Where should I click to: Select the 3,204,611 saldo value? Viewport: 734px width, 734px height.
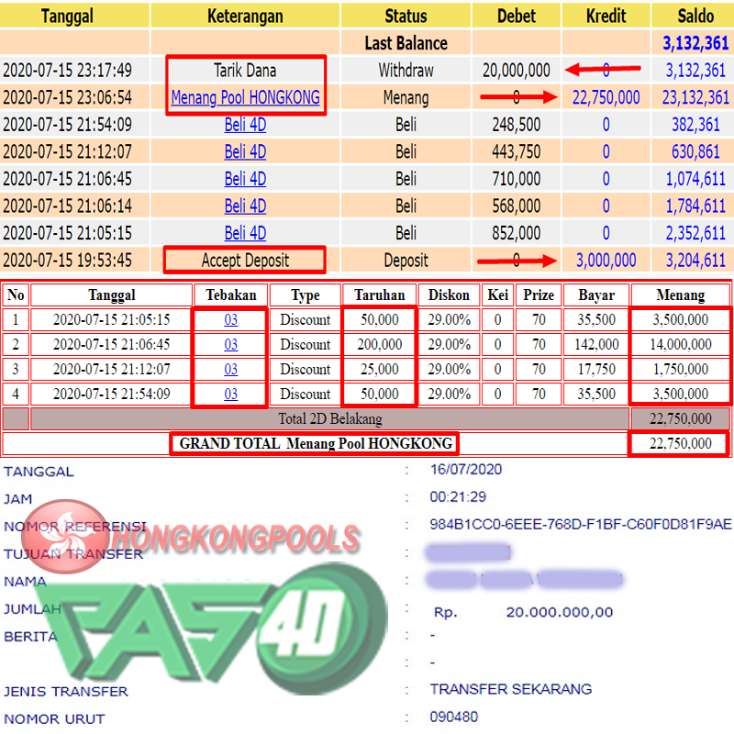point(695,261)
